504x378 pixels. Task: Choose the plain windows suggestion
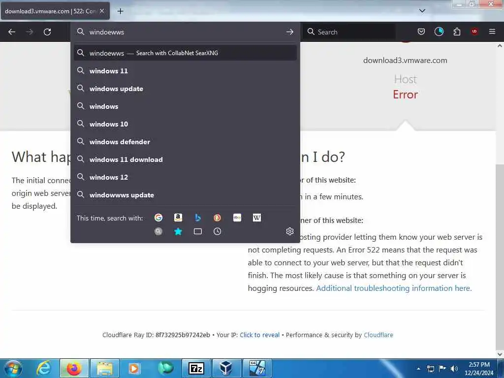185,106
